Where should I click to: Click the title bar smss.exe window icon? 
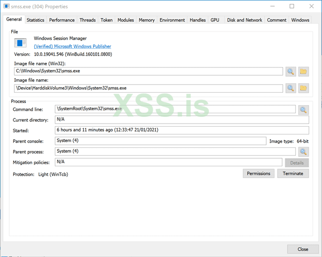pos(7,6)
